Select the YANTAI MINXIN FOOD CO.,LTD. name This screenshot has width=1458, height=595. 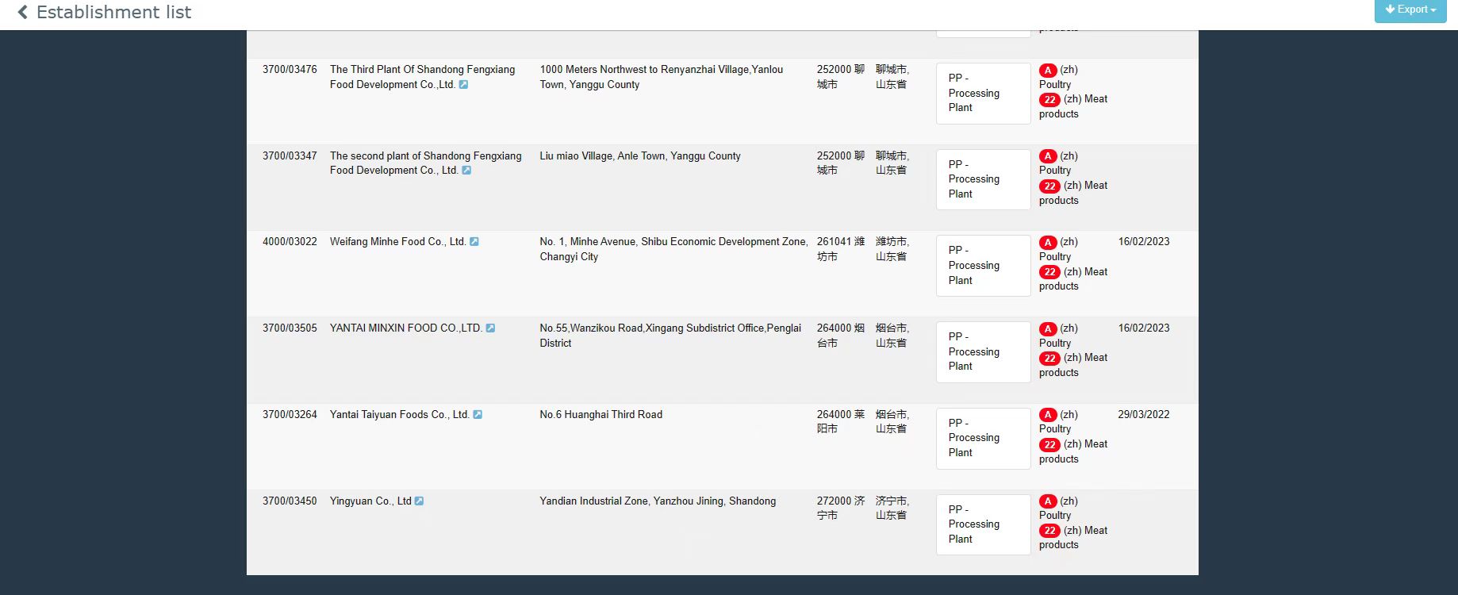406,328
